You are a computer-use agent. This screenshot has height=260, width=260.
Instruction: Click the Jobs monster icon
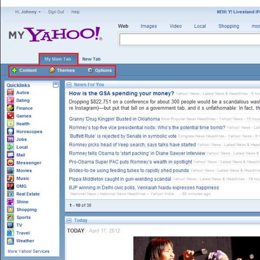point(10,139)
